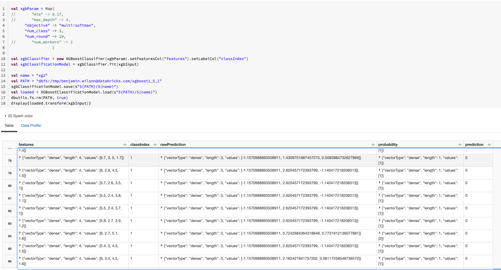
Task: Select the prediction value 0 in row 78
Action: tap(466, 158)
